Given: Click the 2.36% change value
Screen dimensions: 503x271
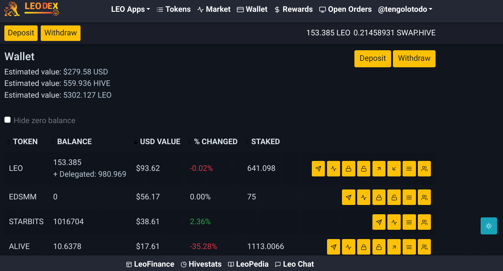Looking at the screenshot, I should 200,222.
